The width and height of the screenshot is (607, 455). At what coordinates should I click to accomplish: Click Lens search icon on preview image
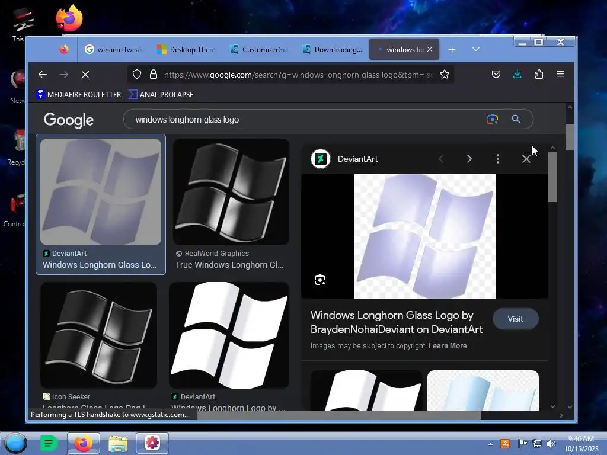tap(320, 280)
